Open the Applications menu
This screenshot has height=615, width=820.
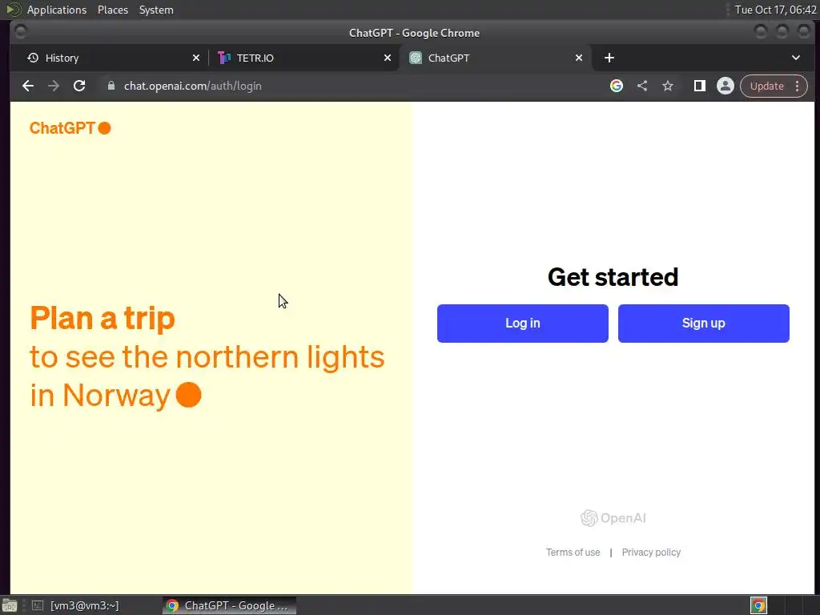[x=57, y=10]
